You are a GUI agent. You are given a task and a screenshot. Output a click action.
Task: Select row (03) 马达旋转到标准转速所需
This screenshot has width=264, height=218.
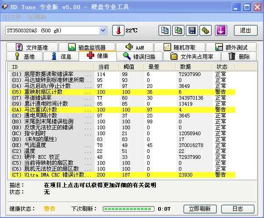pyautogui.click(x=123, y=80)
